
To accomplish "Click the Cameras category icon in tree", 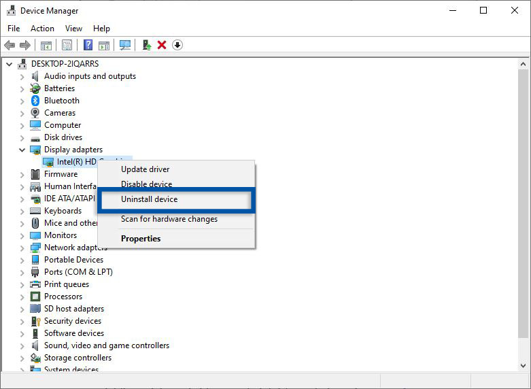I will pyautogui.click(x=35, y=113).
